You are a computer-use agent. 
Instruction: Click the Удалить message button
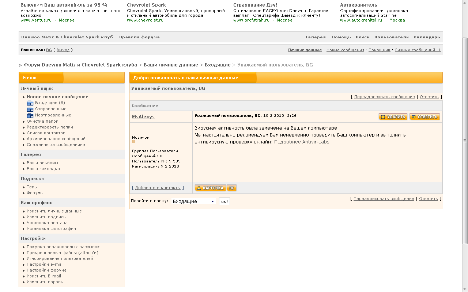[x=393, y=117]
